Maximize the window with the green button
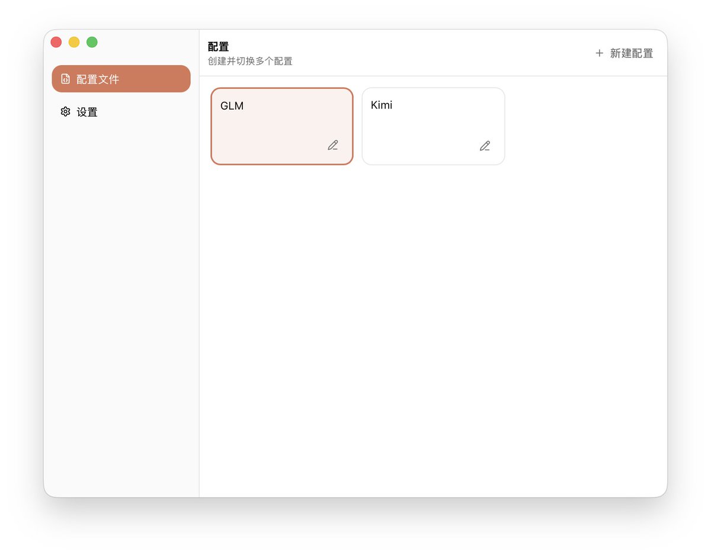Image resolution: width=711 pixels, height=555 pixels. tap(92, 42)
